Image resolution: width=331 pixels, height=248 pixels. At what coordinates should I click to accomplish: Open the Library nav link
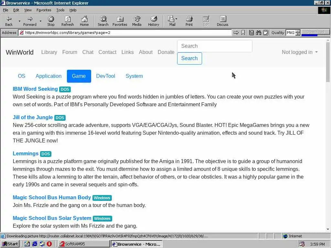pos(49,52)
